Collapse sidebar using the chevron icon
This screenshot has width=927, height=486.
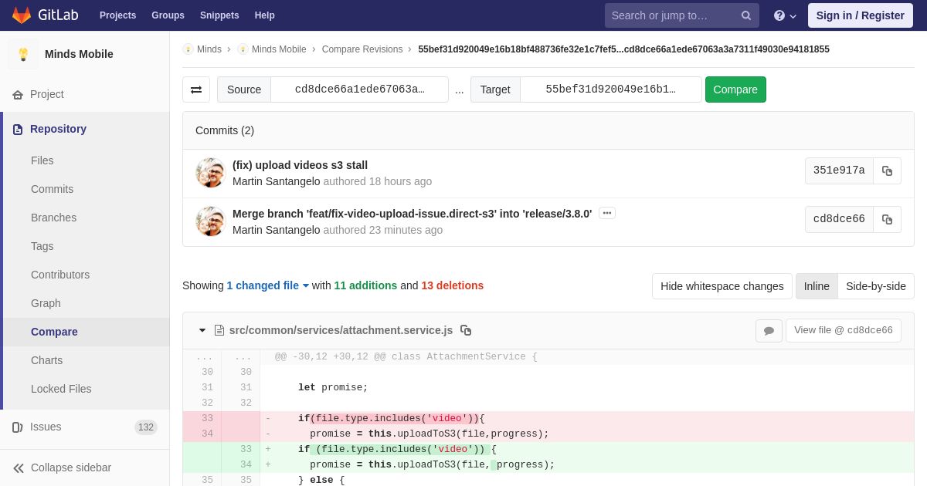[19, 467]
